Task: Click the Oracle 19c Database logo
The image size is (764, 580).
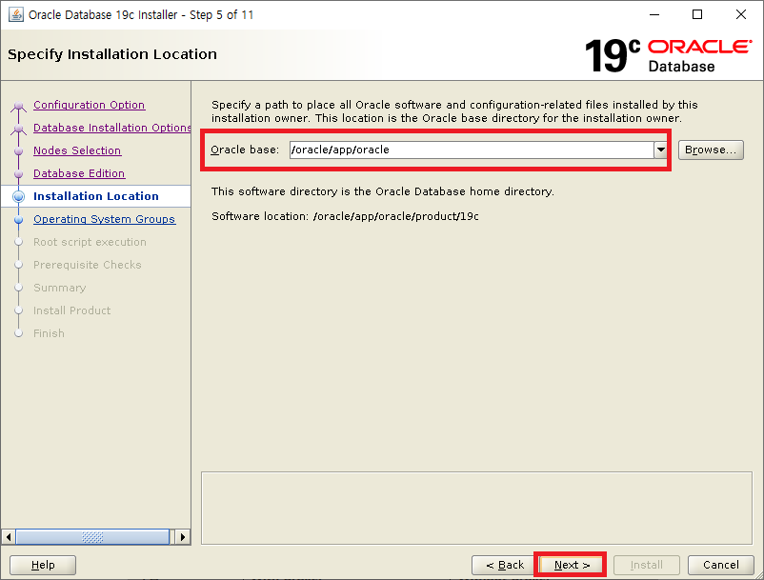Action: (x=668, y=55)
